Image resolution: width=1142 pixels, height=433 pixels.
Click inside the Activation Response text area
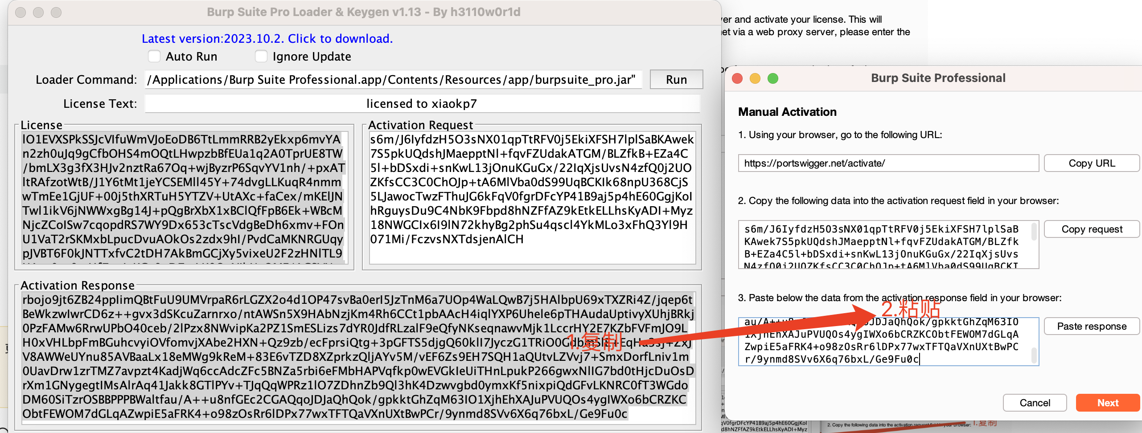pyautogui.click(x=358, y=358)
